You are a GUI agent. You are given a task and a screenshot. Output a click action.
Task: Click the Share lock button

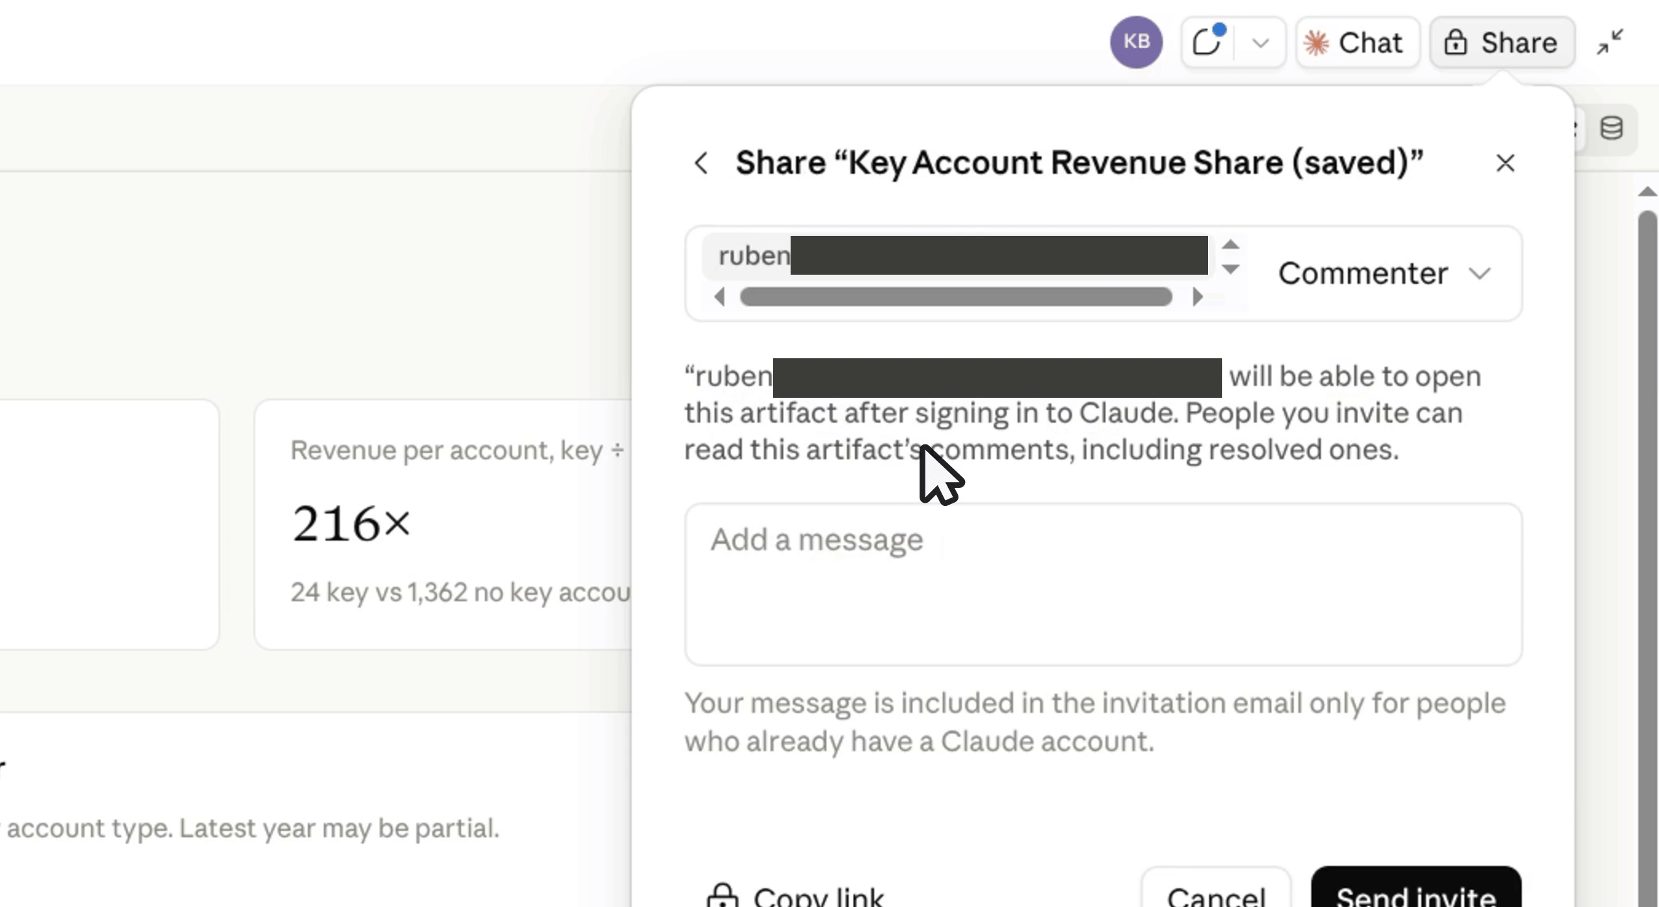point(1502,43)
